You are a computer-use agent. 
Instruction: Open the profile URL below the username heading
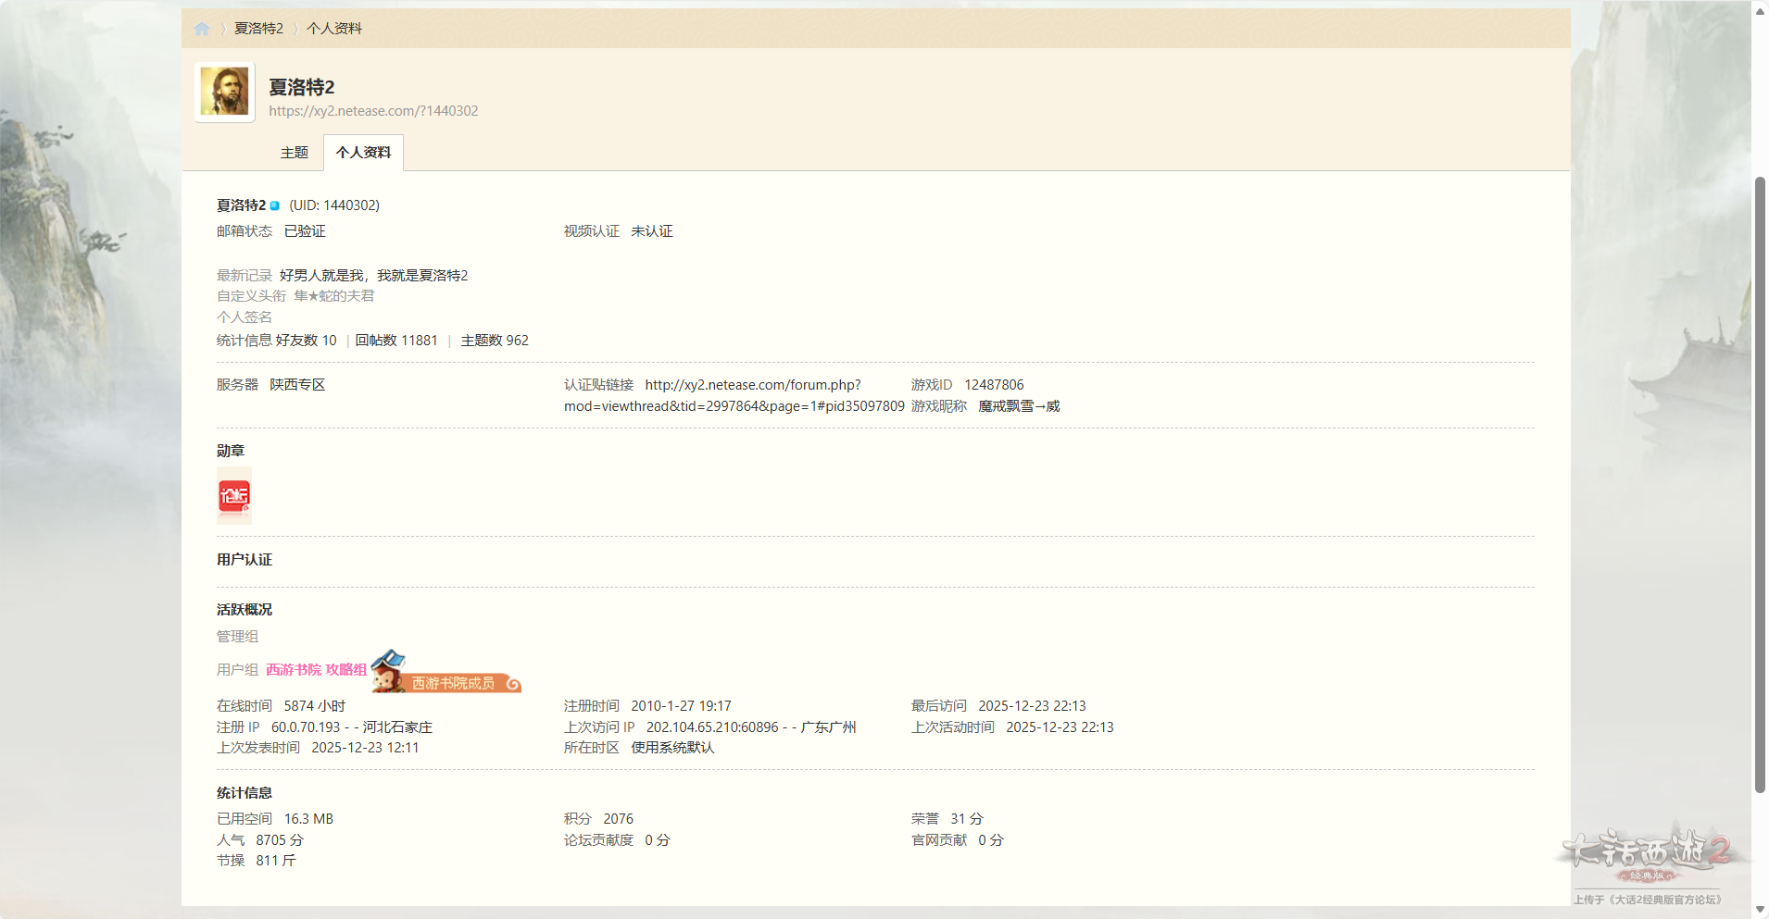point(373,111)
